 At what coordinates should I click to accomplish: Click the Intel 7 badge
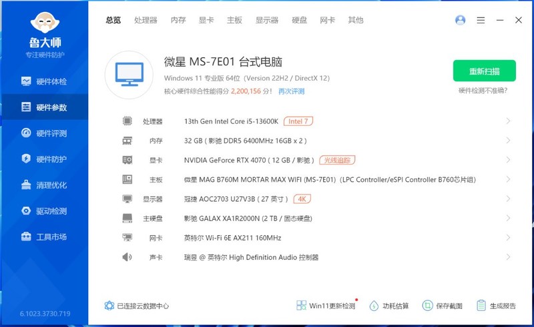(x=298, y=121)
